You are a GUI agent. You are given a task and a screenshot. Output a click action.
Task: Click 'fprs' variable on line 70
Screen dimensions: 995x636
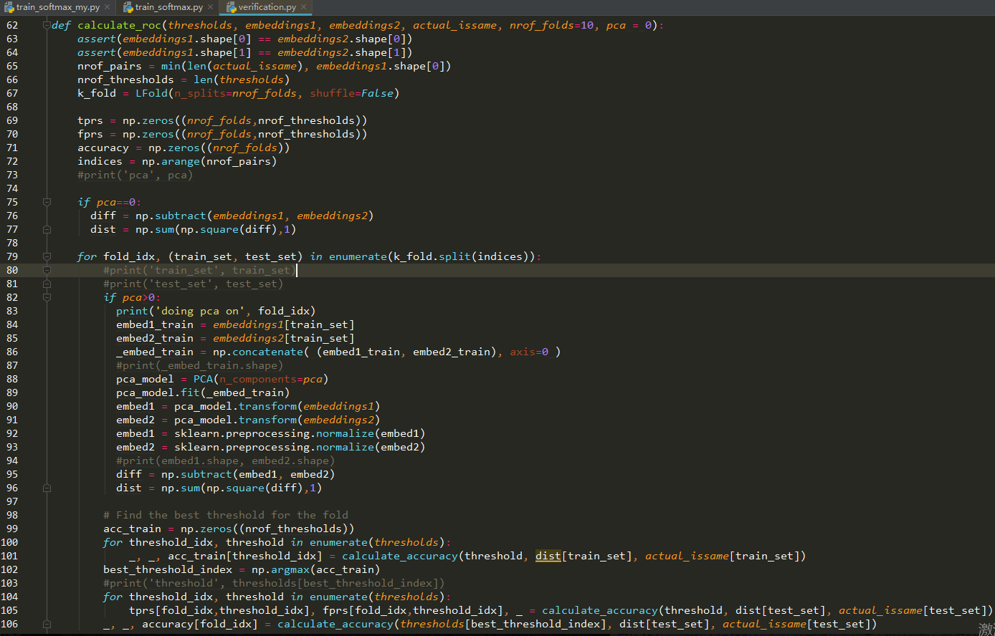pos(90,134)
